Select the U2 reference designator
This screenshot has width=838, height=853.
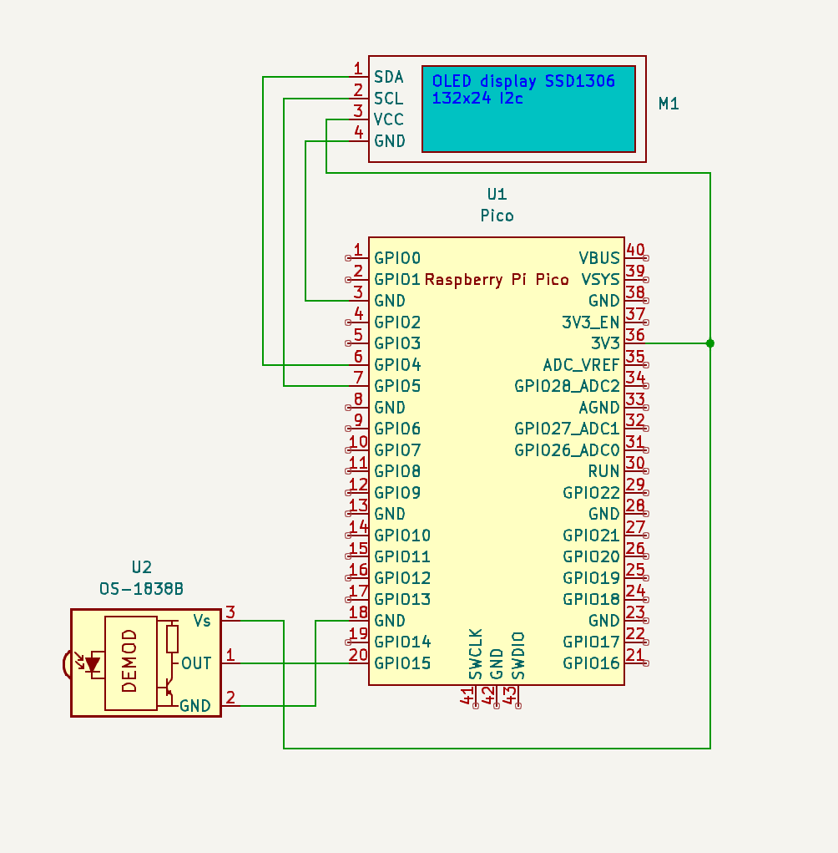tap(141, 567)
